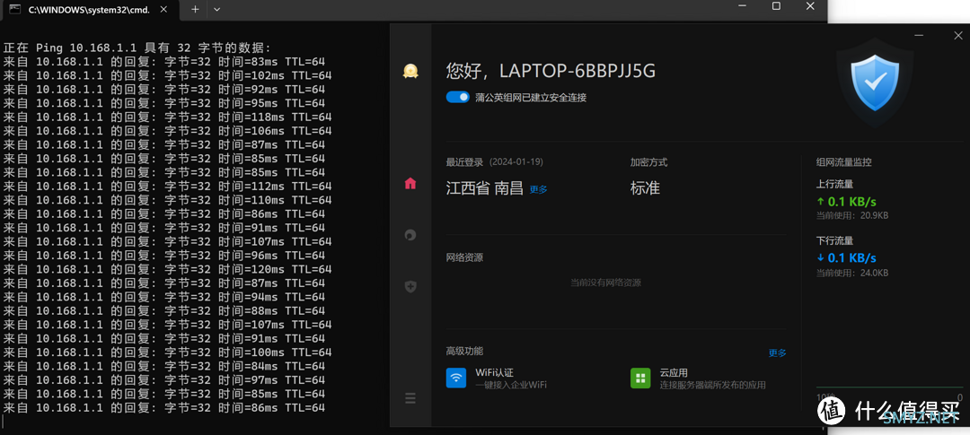970x435 pixels.
Task: Open the circular network icon in sidebar
Action: tap(410, 235)
